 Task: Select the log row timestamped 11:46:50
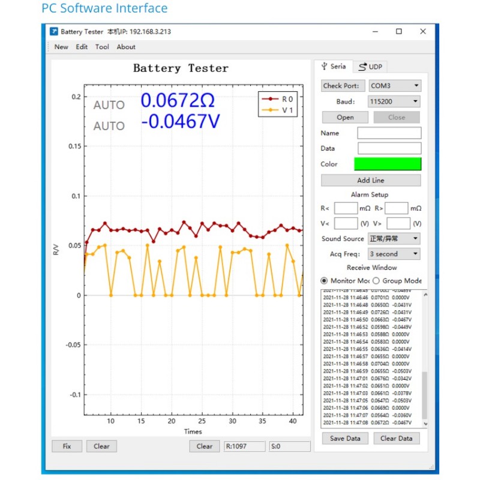point(367,320)
